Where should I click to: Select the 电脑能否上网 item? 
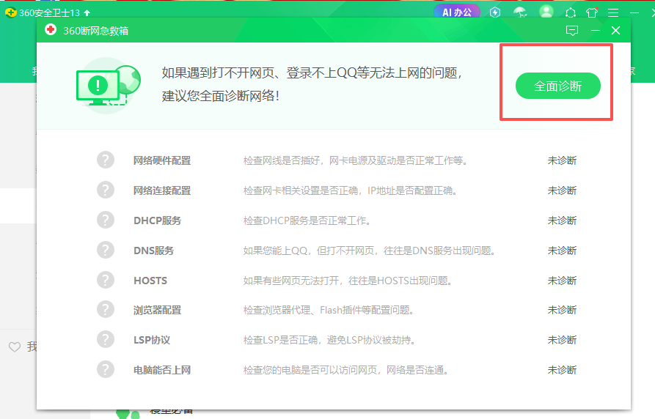tap(162, 371)
